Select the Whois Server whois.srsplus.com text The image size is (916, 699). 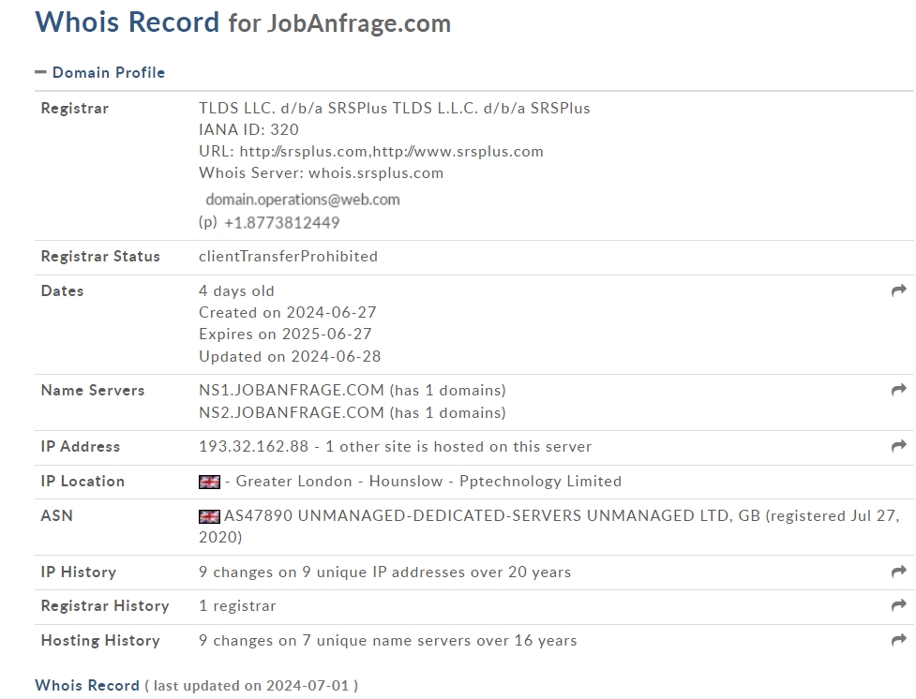point(321,172)
